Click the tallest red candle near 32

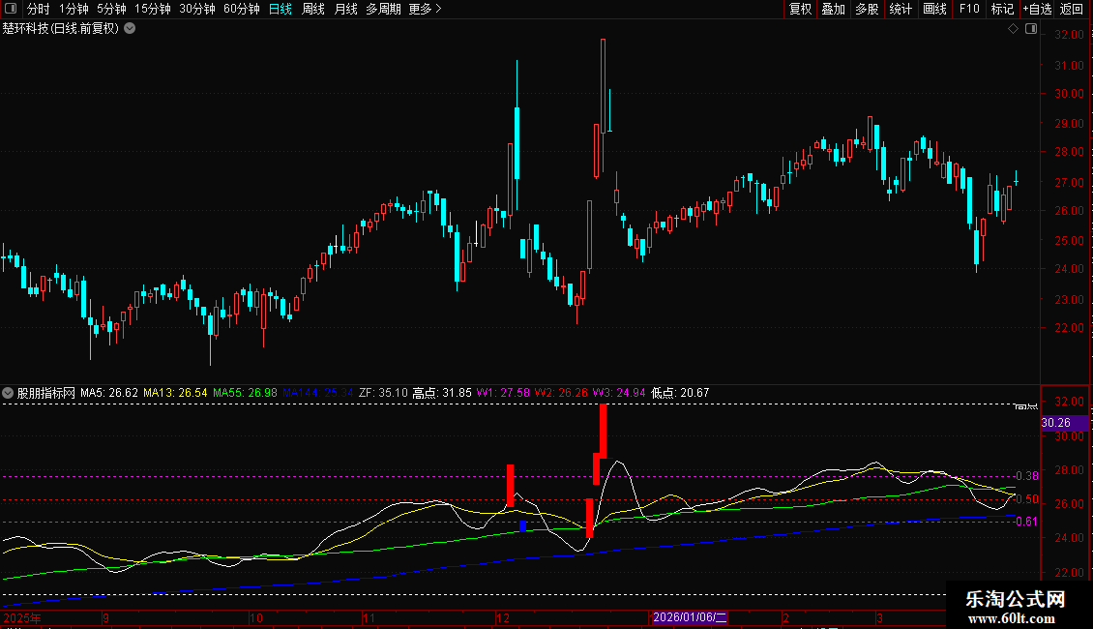coord(603,86)
